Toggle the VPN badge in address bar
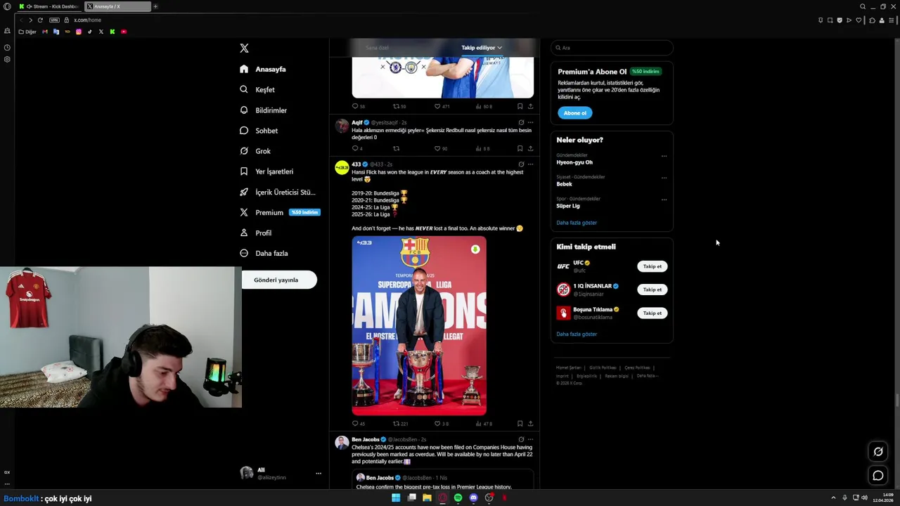The width and height of the screenshot is (900, 506). (x=54, y=20)
